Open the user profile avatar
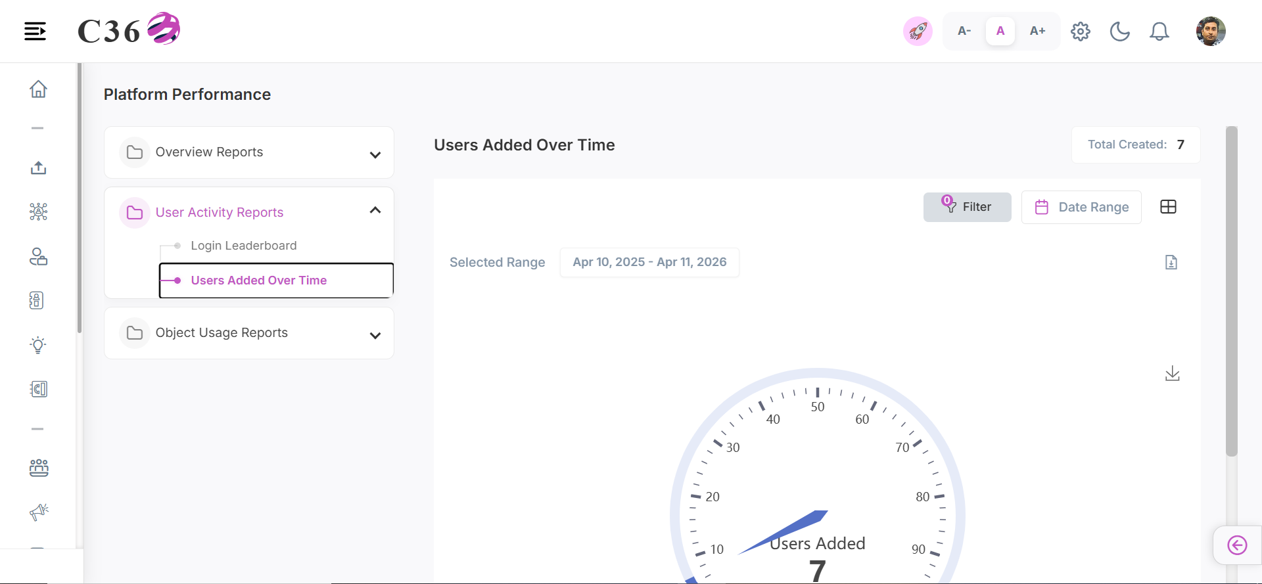1262x584 pixels. coord(1211,31)
